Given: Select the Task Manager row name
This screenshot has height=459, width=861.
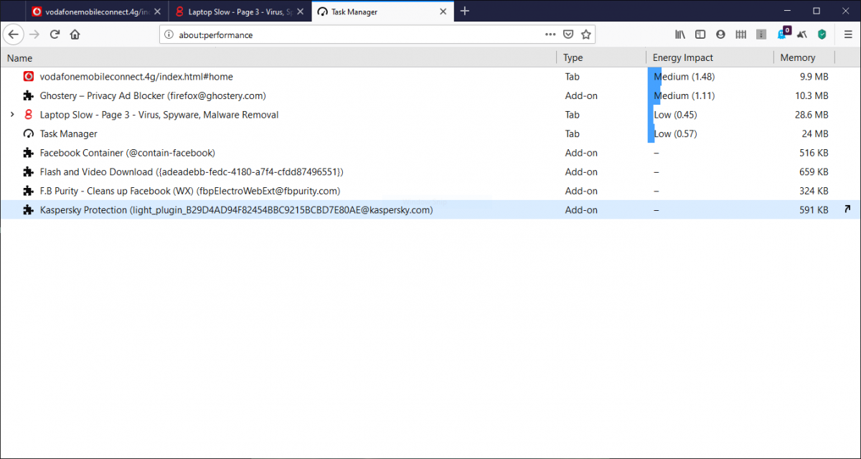Looking at the screenshot, I should 69,133.
